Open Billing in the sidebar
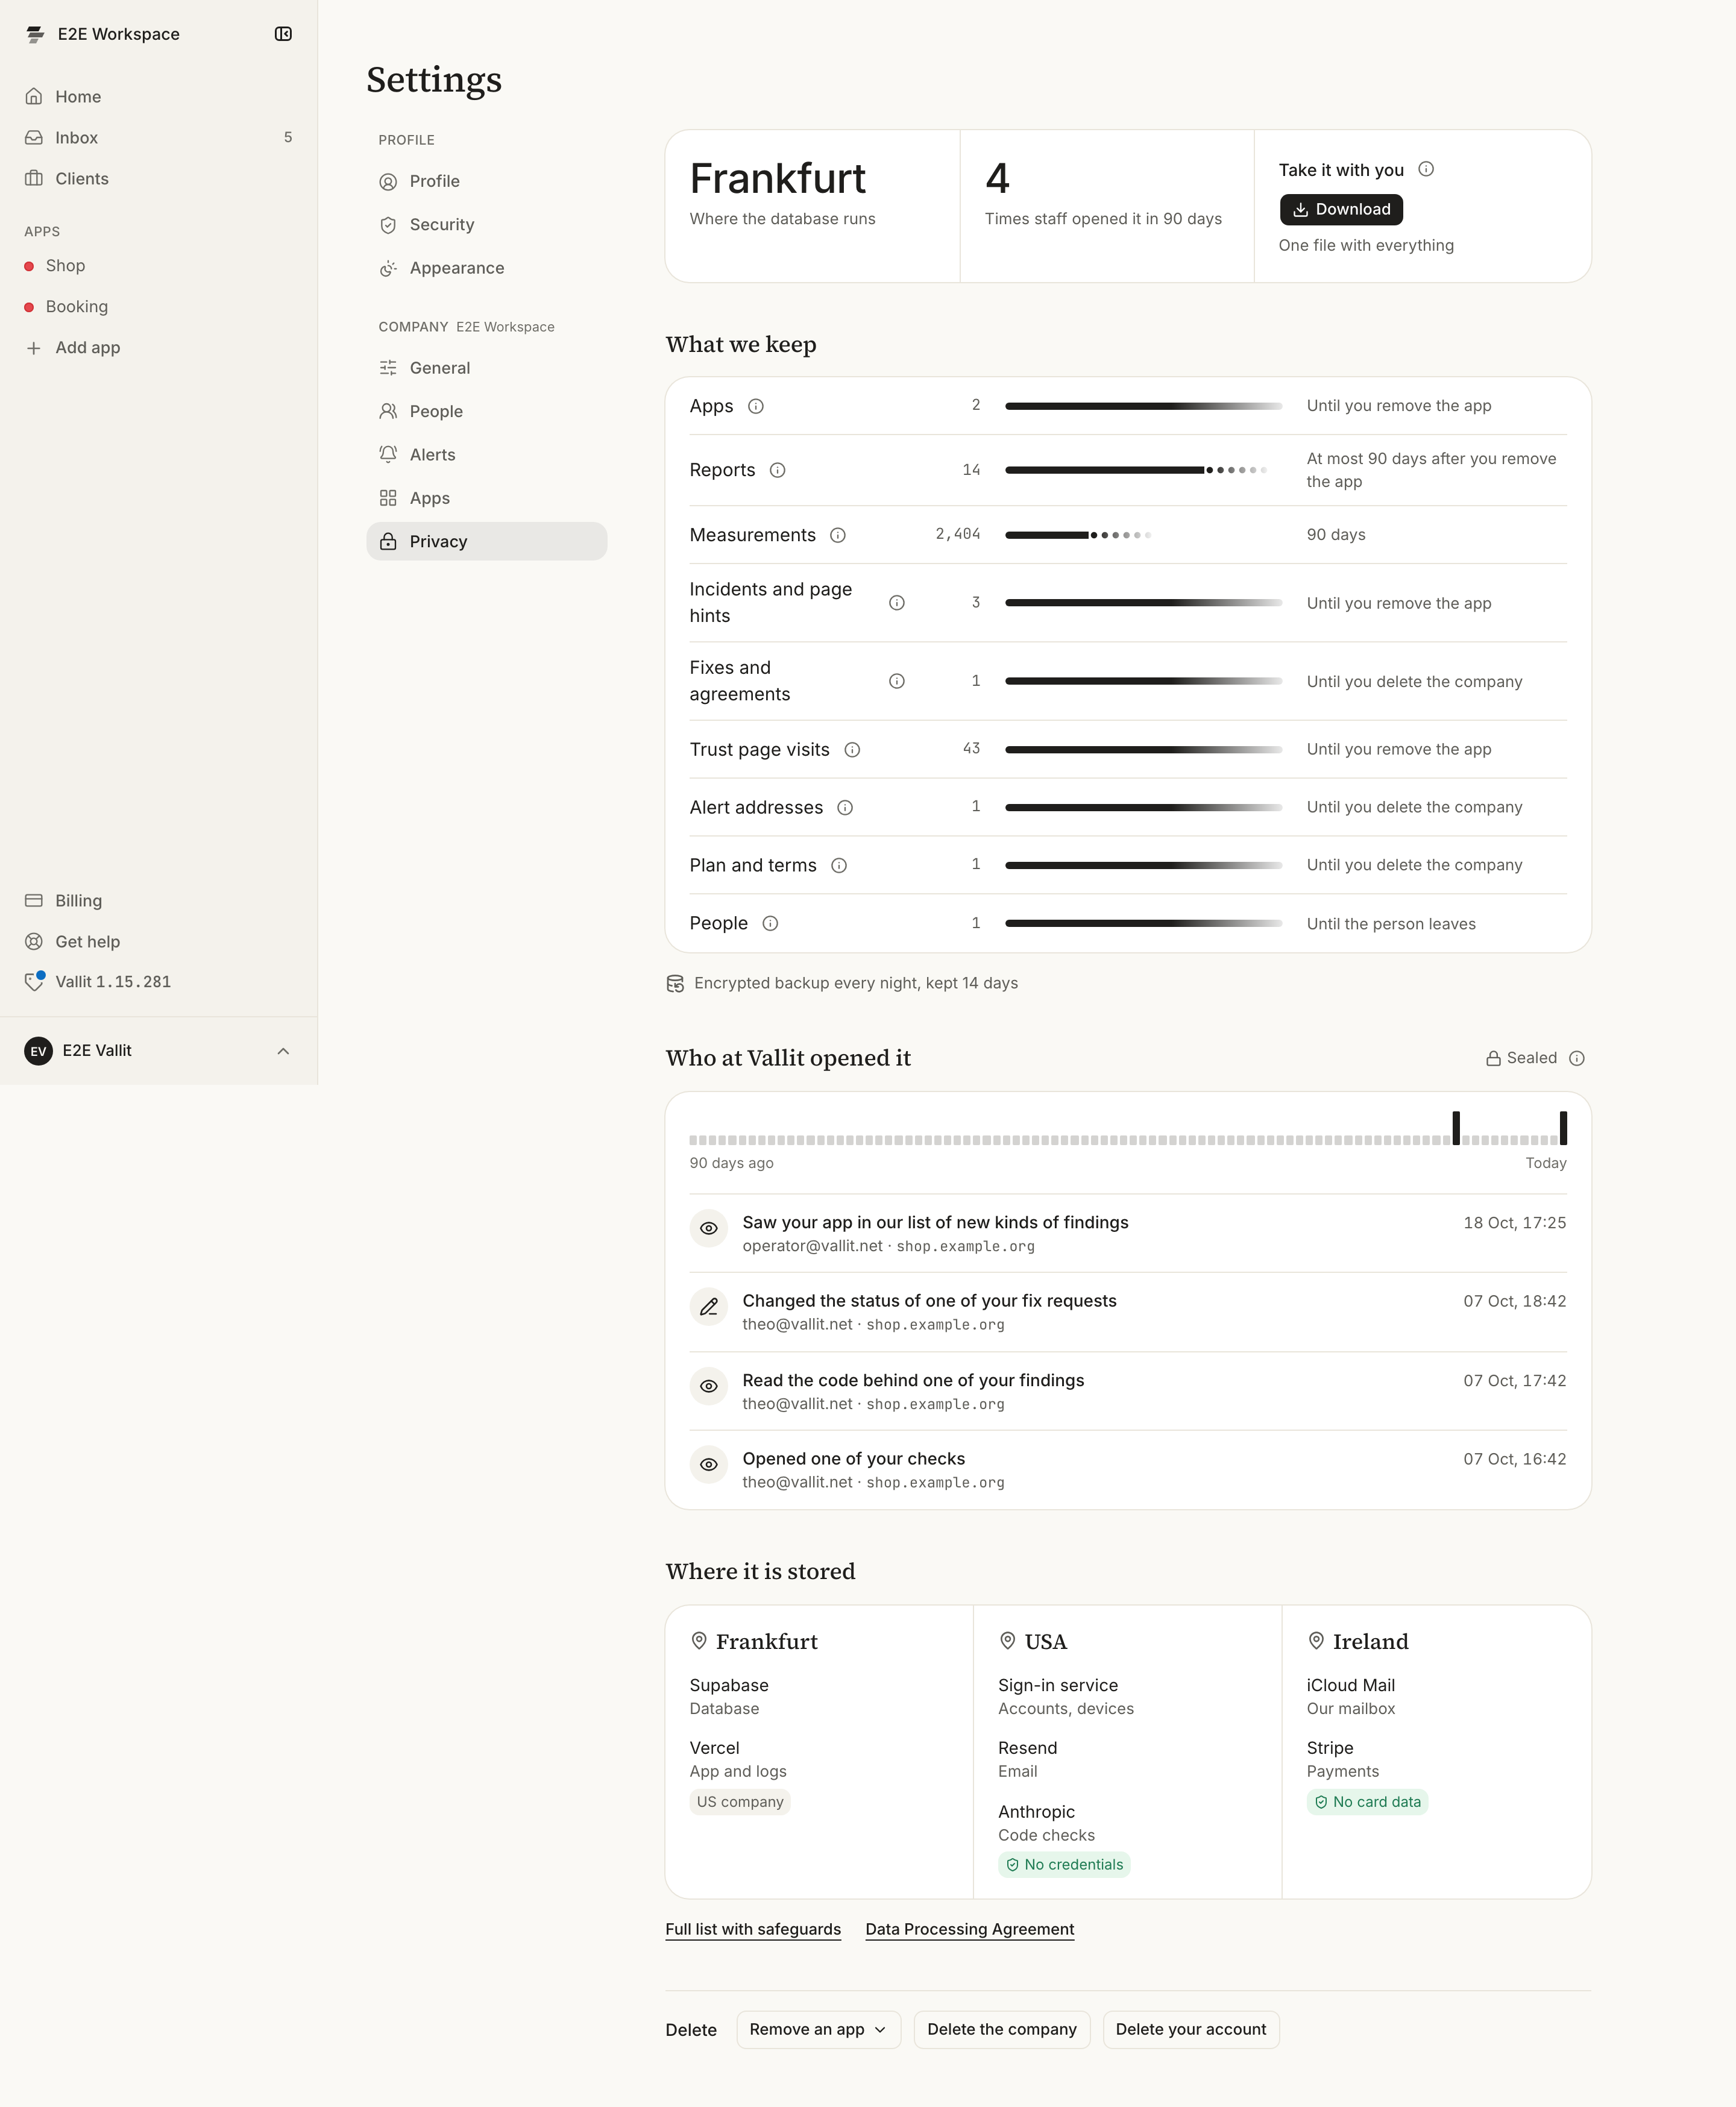The image size is (1736, 2107). click(x=159, y=900)
